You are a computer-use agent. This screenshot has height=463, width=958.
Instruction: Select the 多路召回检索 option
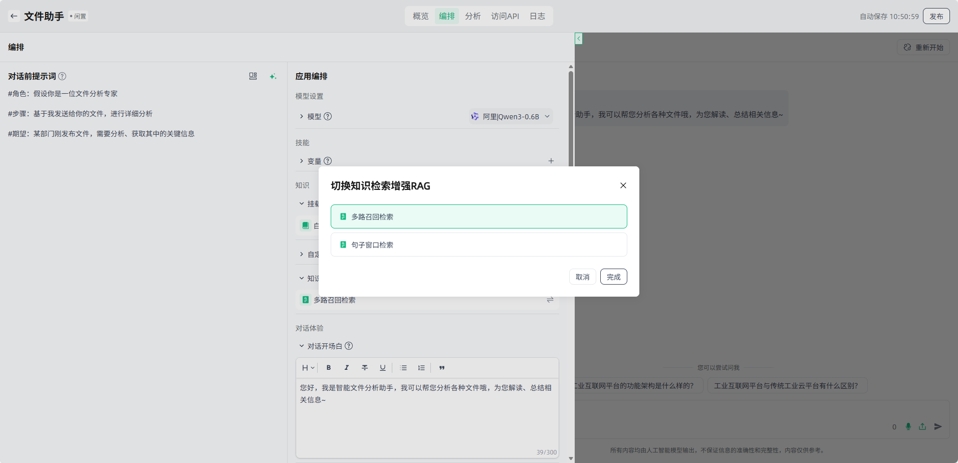coord(478,216)
